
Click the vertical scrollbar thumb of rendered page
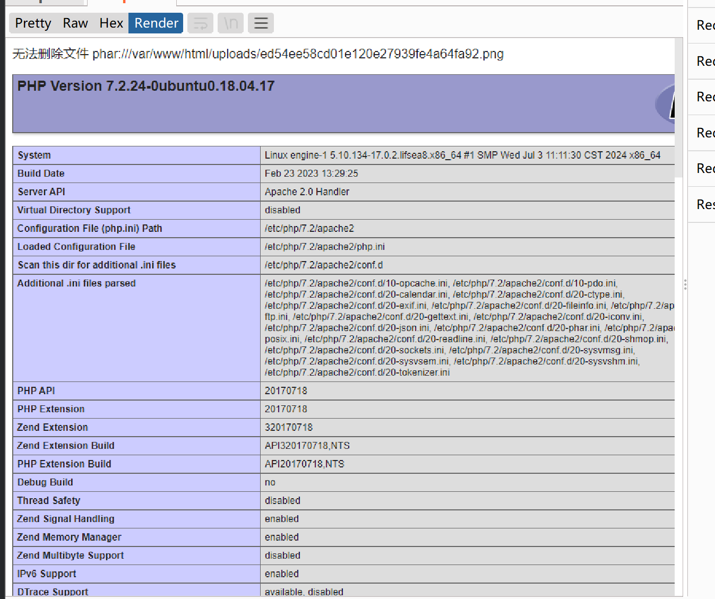click(x=678, y=106)
